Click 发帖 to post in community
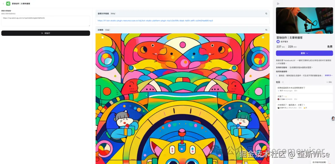 tap(329, 82)
